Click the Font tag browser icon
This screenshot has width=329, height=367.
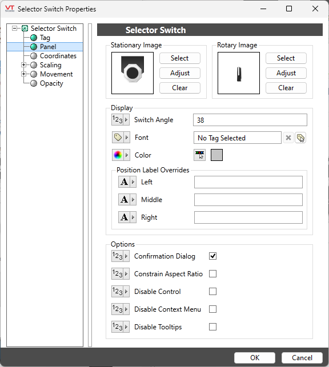coord(300,138)
